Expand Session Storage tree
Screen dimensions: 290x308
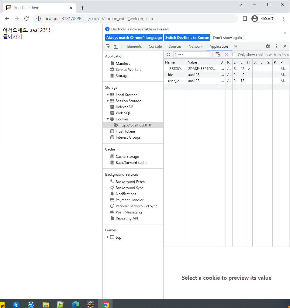[x=108, y=101]
